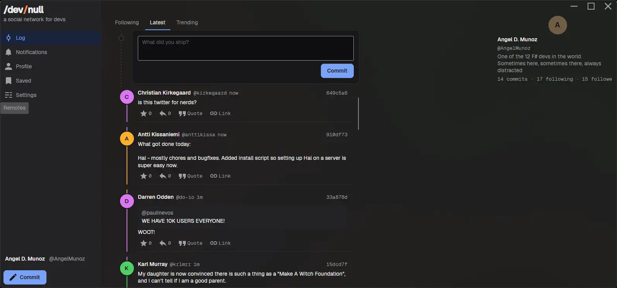Open Angel D. Munoz profile avatar
This screenshot has height=288, width=617.
tap(557, 25)
